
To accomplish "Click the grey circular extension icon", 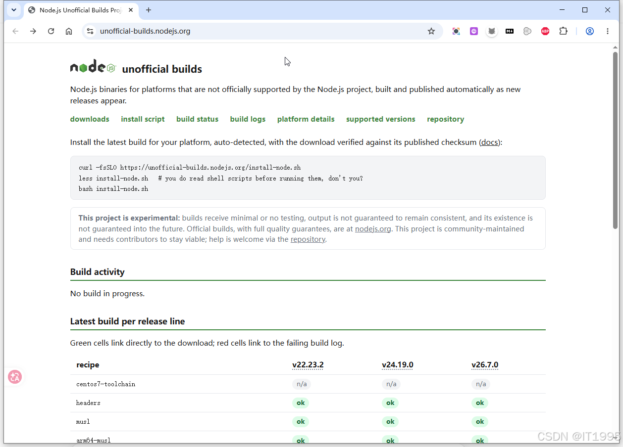I will click(527, 31).
